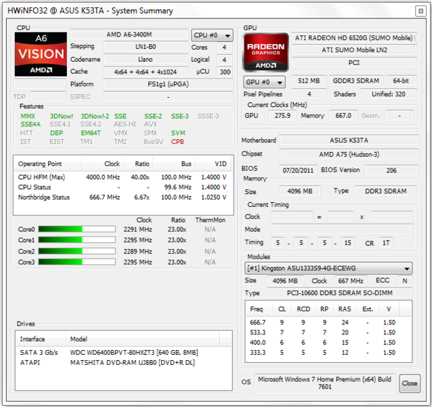This screenshot has width=432, height=407.
Task: Select the MATSHITA DVD-RAM drive row
Action: click(123, 362)
